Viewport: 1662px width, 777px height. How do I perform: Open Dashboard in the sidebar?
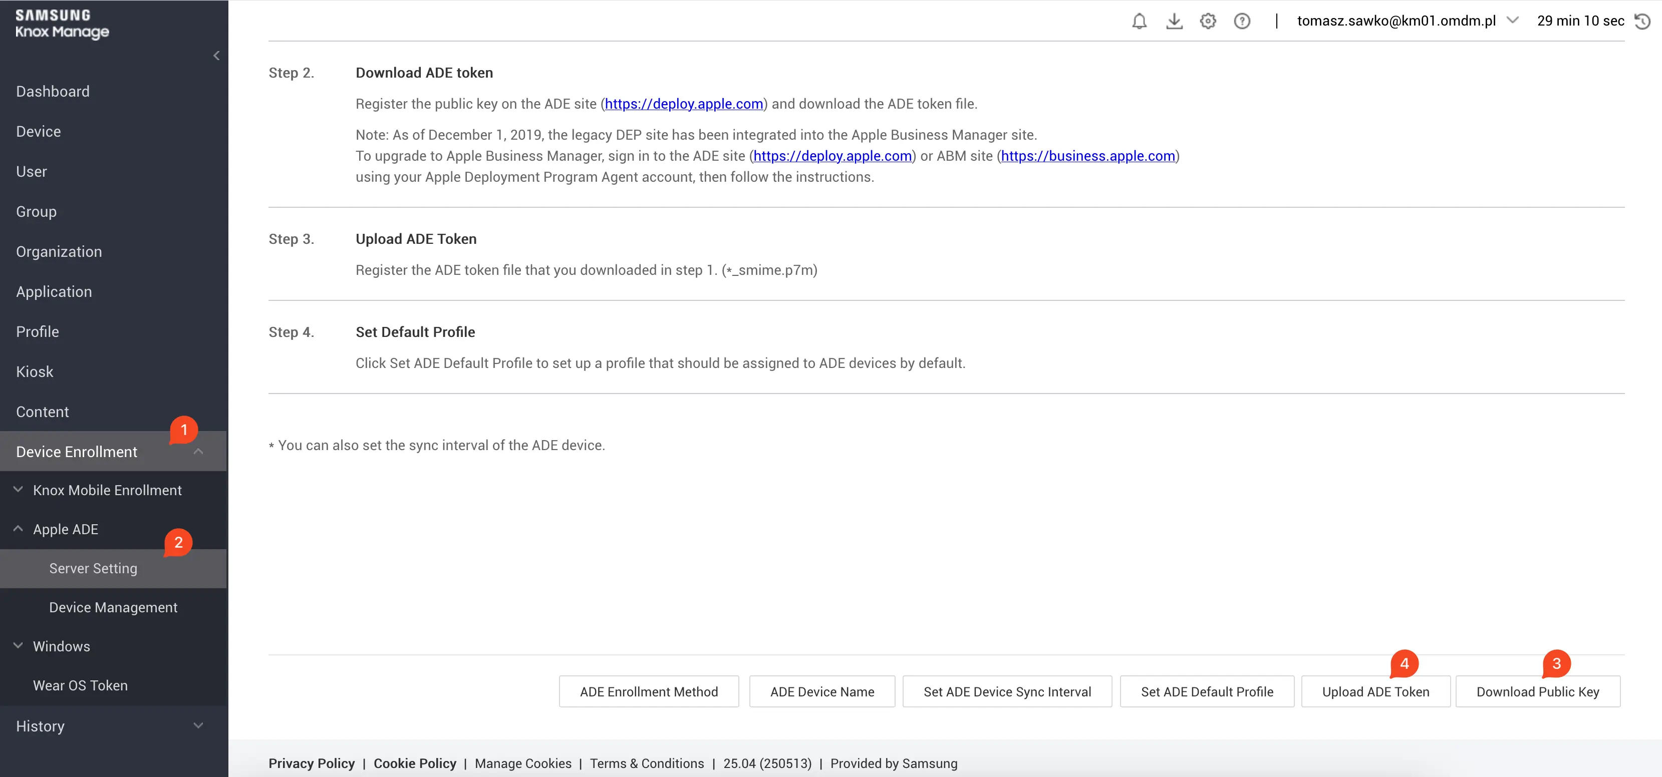[53, 92]
